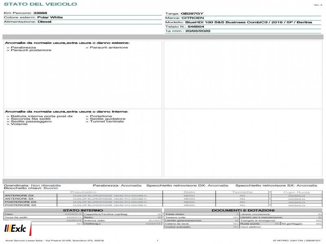
Task: Click the Targa plate number at top
Action: point(192,13)
